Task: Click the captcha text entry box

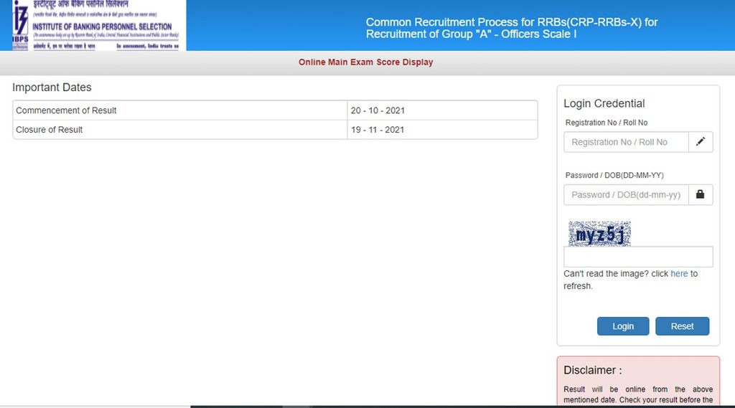Action: [x=638, y=257]
